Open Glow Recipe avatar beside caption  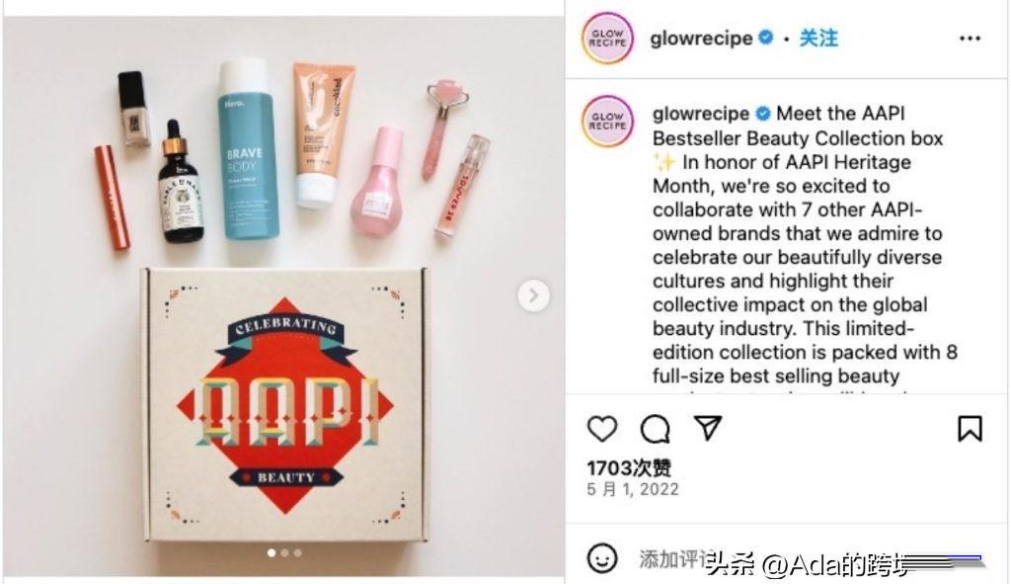[607, 122]
